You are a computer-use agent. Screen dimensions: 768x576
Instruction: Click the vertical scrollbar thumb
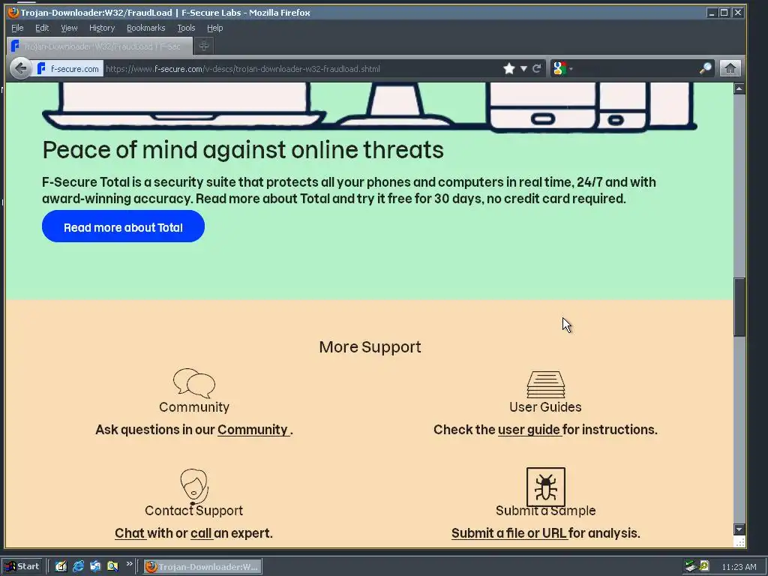[739, 307]
